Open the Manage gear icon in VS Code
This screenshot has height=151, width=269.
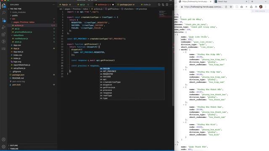4,147
